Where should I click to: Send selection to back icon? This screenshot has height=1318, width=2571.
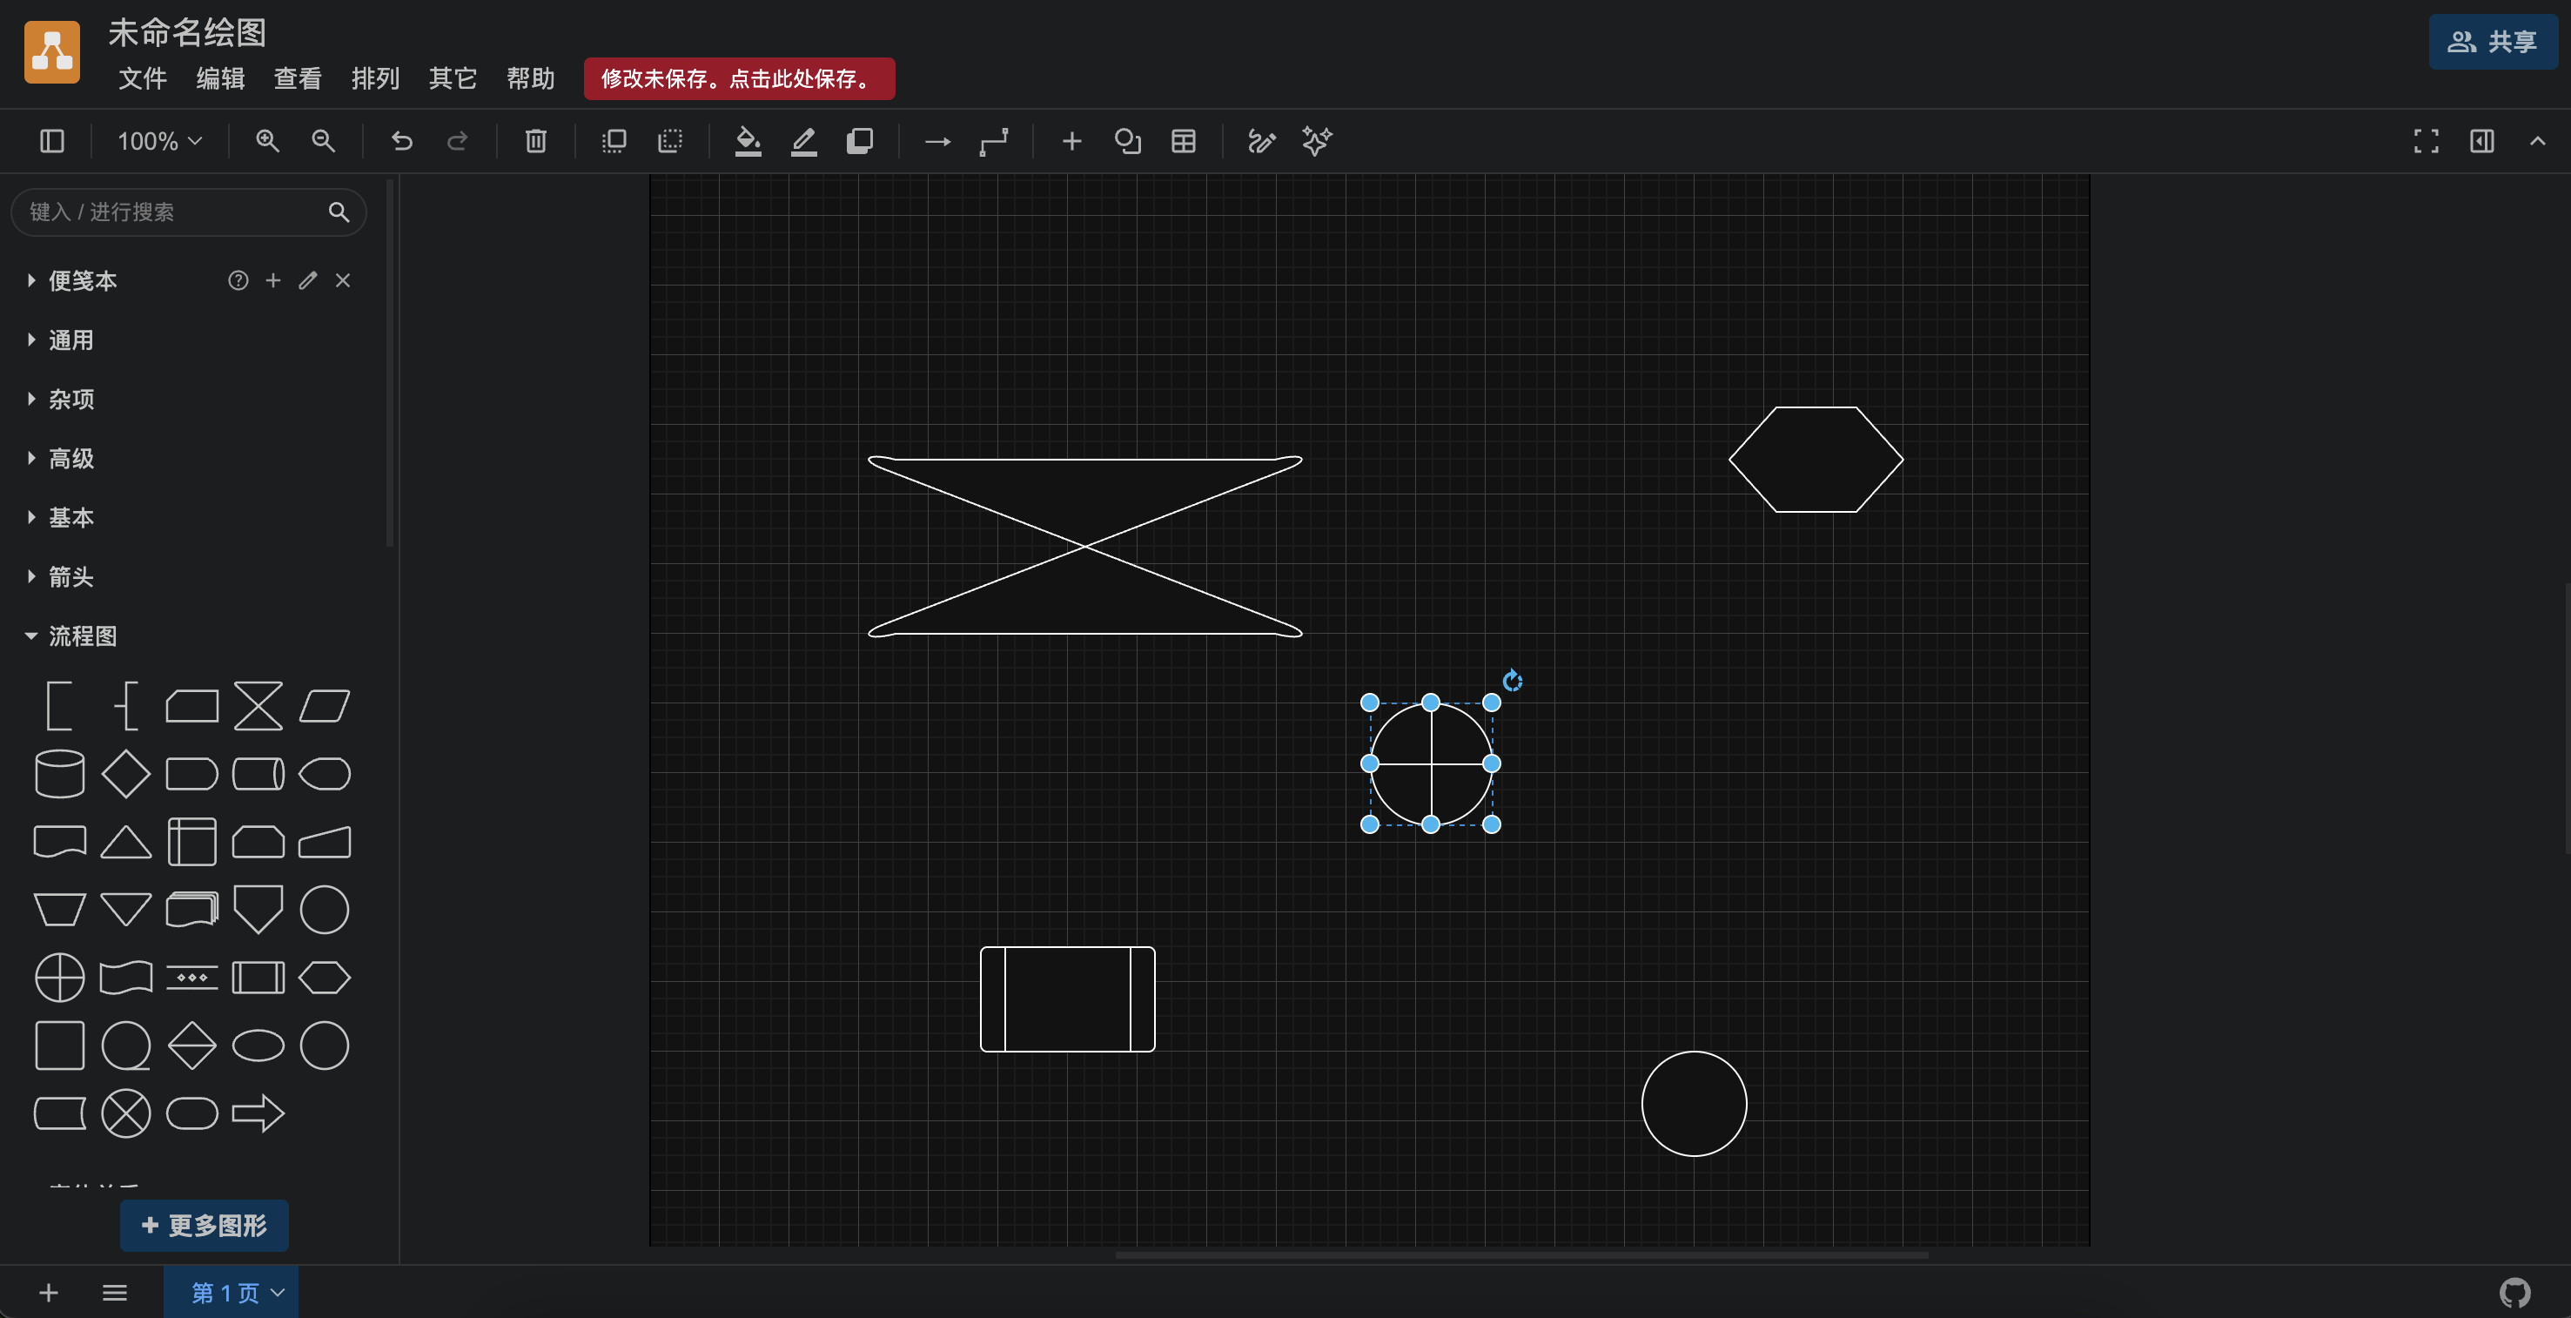669,141
